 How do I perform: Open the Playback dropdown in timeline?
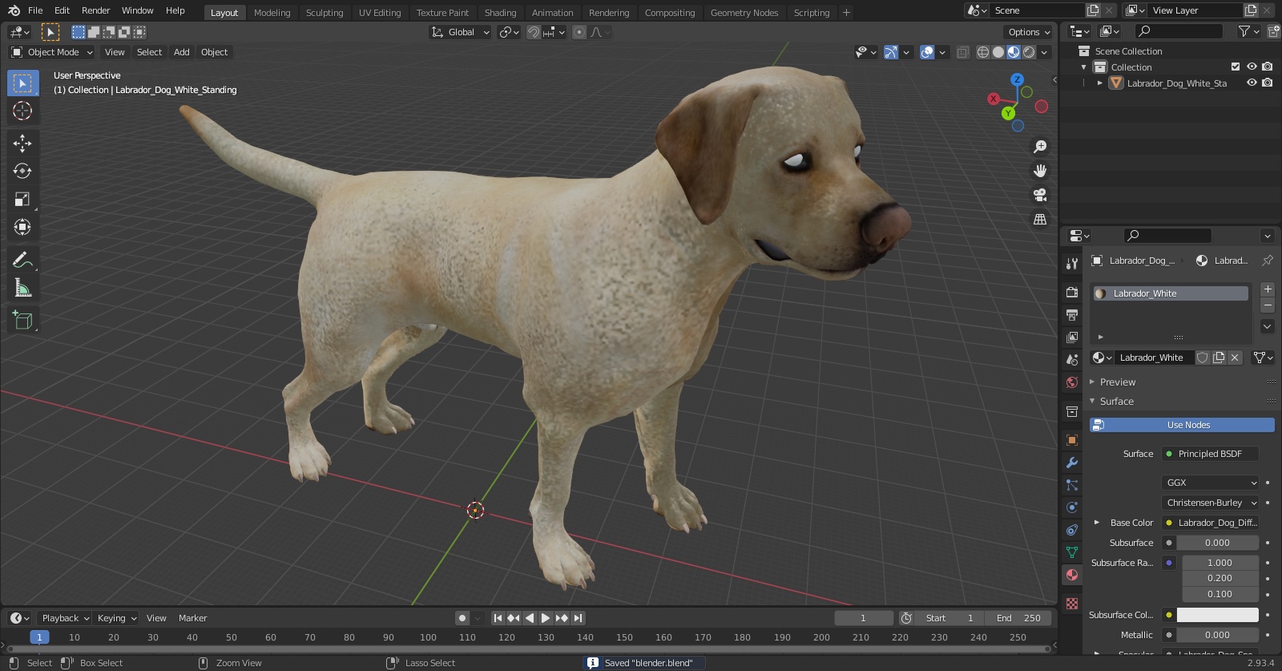[65, 618]
